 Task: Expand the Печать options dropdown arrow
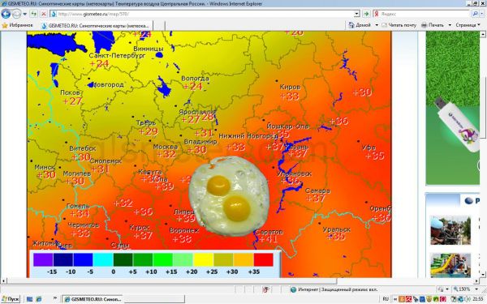coord(450,25)
